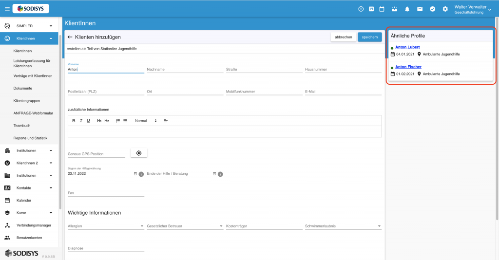Click the SODISYS logo in header
This screenshot has height=260, width=499.
click(31, 9)
